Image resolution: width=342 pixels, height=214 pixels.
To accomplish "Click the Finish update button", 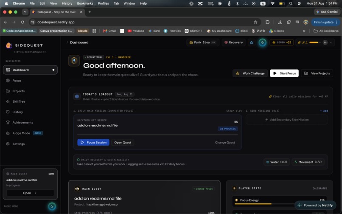I will (x=325, y=22).
